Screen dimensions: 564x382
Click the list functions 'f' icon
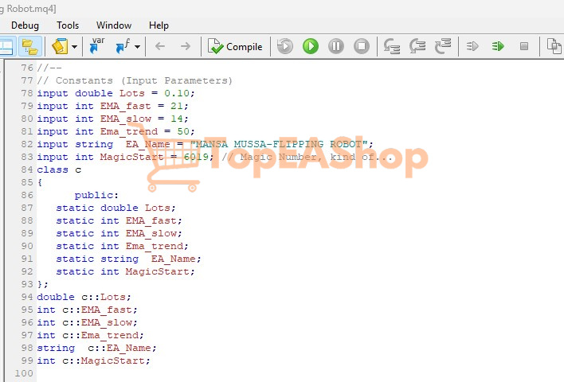123,46
